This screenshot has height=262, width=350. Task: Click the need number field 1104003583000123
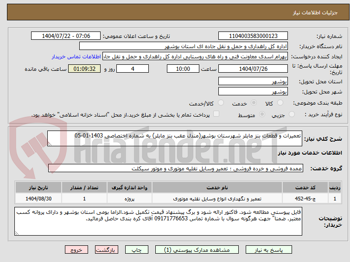253,36
